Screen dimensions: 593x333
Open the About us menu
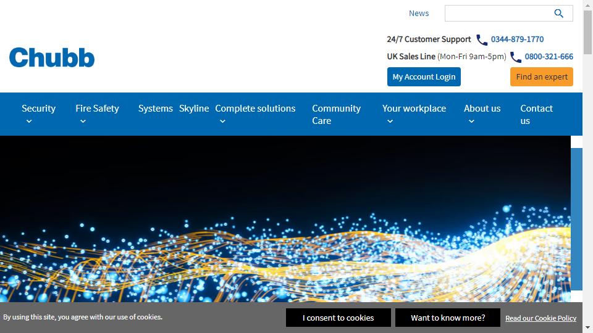[482, 109]
